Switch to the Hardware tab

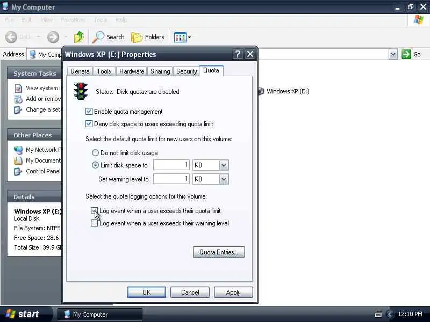(132, 71)
